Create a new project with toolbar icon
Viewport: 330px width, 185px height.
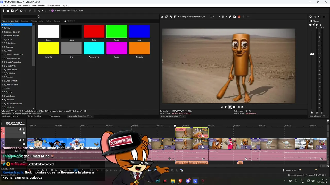tap(3, 11)
